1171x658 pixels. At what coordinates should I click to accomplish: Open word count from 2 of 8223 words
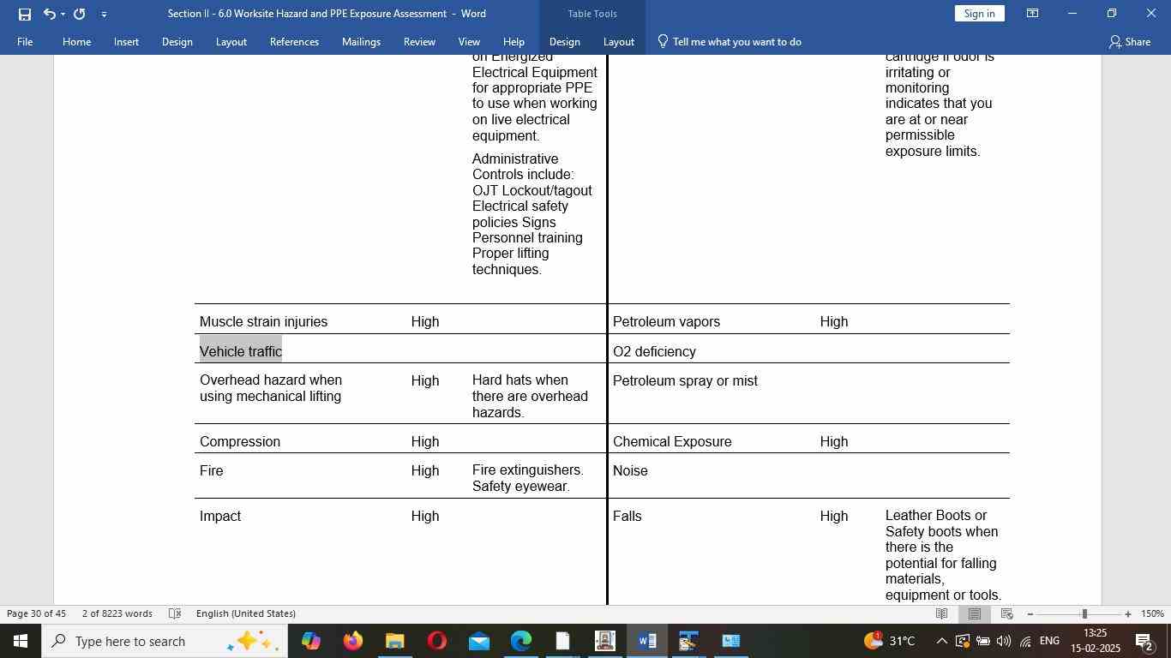click(117, 613)
